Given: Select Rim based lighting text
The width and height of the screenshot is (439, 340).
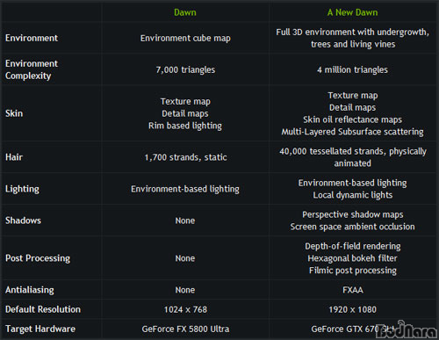Looking at the screenshot, I should (x=185, y=126).
